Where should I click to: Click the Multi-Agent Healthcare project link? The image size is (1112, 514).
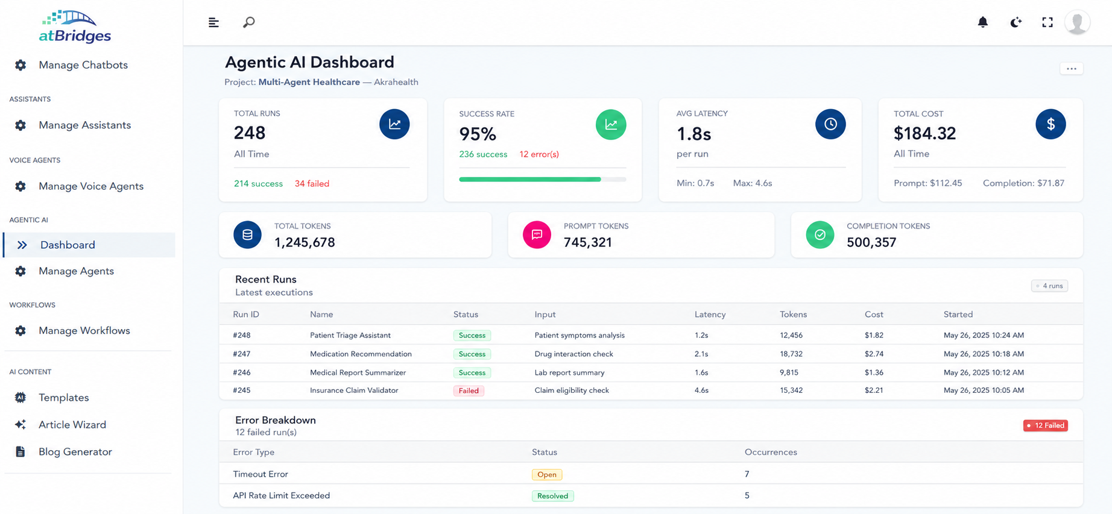tap(309, 82)
